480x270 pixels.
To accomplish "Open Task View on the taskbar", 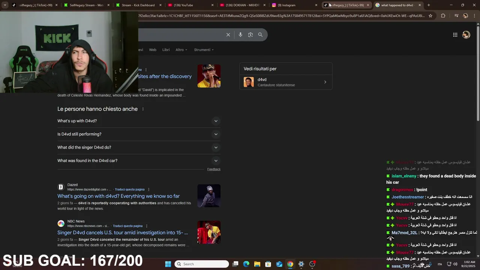I will pyautogui.click(x=235, y=264).
